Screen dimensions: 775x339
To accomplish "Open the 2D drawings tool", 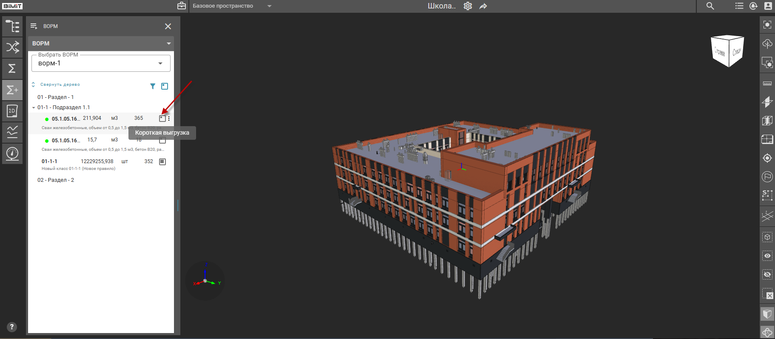I will (12, 111).
